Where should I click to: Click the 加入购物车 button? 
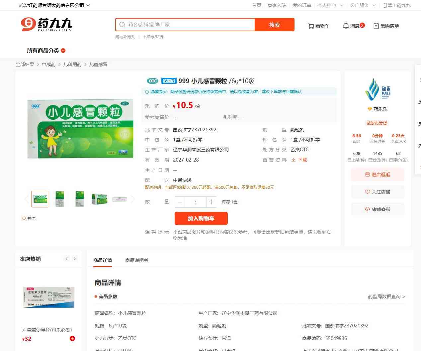click(x=201, y=218)
